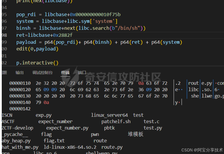224x154 pixels.
Task: Click 堆模板 in terminal listing
Action: (136, 134)
